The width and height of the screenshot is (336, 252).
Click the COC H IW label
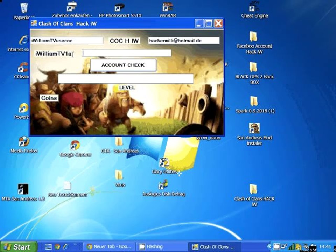tap(124, 41)
